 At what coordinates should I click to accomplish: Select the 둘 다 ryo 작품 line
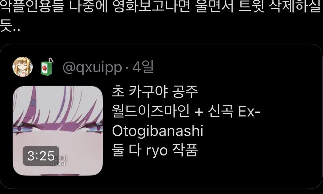155,150
